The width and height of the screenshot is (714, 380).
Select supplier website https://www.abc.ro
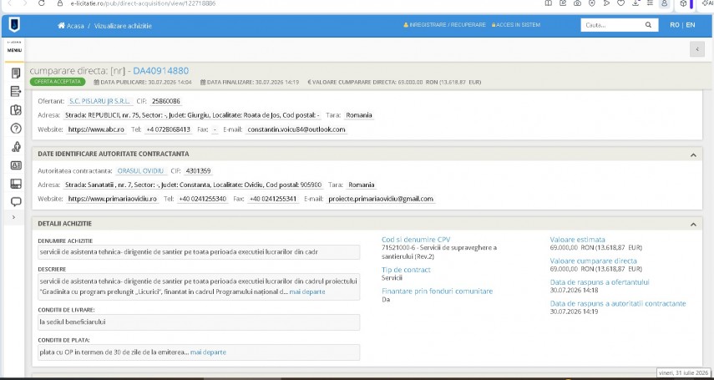[x=96, y=129]
